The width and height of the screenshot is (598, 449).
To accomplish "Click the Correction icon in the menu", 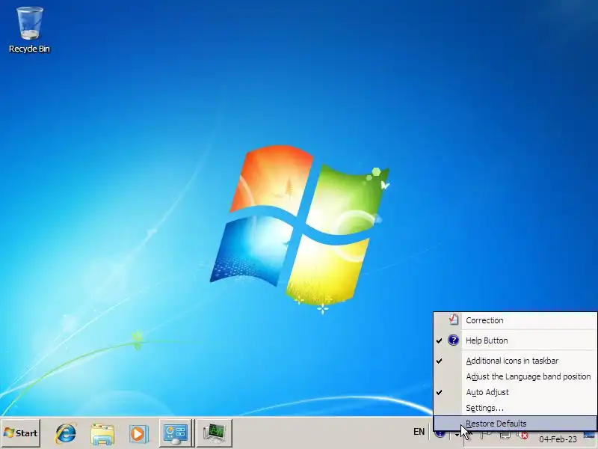I will (x=454, y=320).
